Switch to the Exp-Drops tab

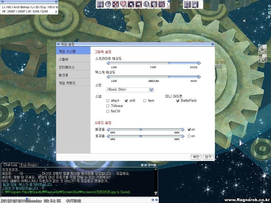(29, 165)
